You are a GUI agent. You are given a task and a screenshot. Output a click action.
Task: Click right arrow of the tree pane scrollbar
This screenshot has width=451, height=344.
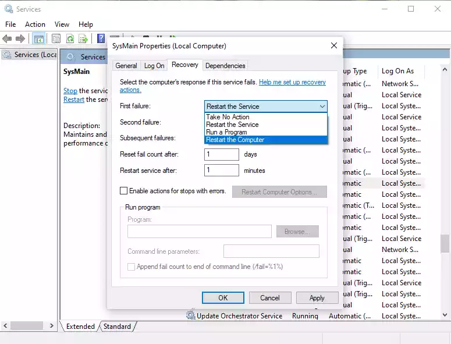(x=51, y=325)
